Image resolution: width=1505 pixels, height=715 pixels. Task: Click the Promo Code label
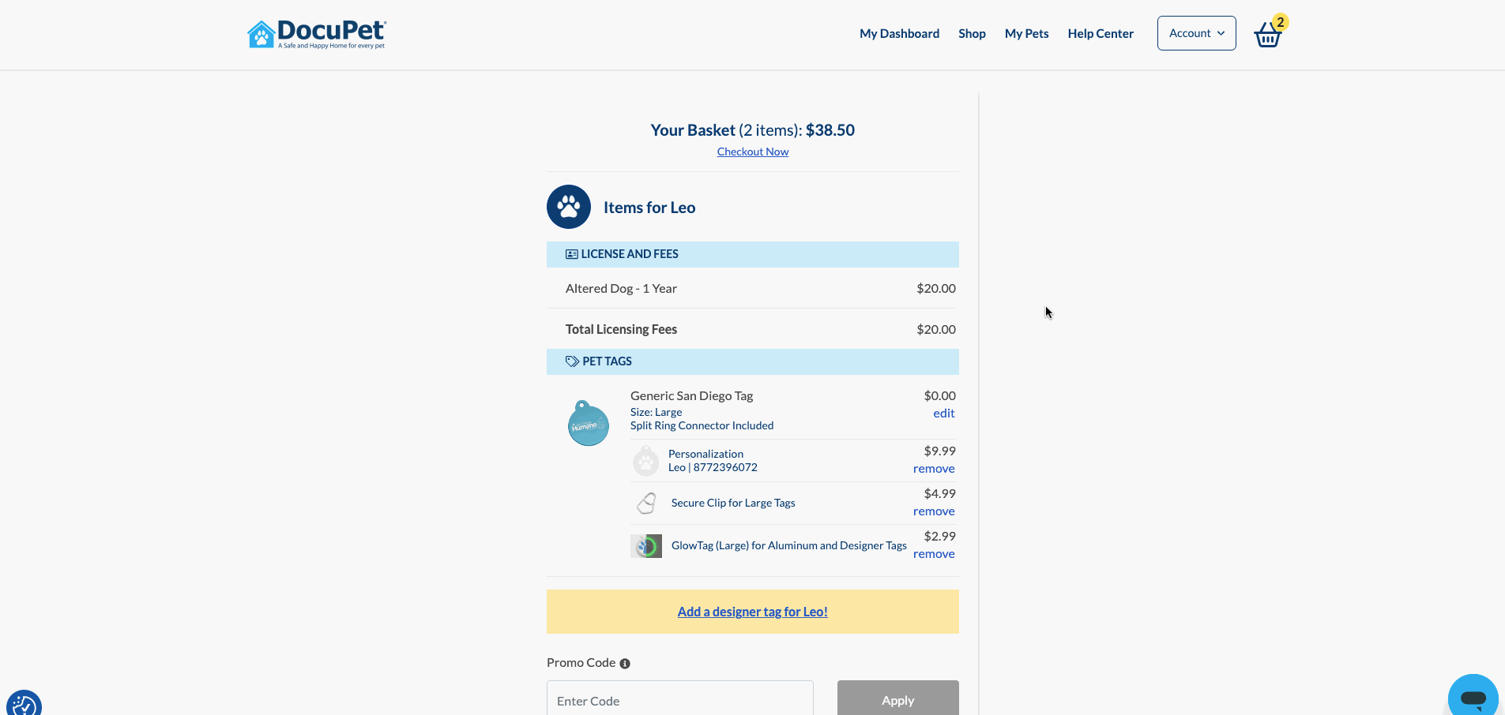[x=581, y=663]
